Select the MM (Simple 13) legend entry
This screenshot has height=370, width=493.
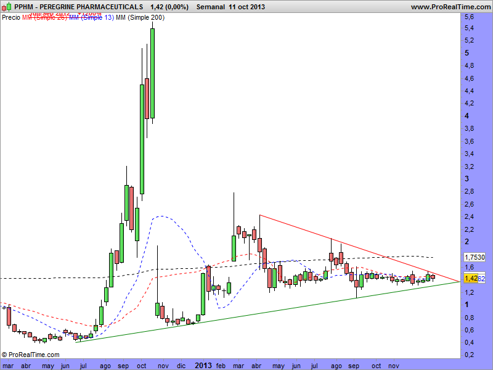point(91,18)
